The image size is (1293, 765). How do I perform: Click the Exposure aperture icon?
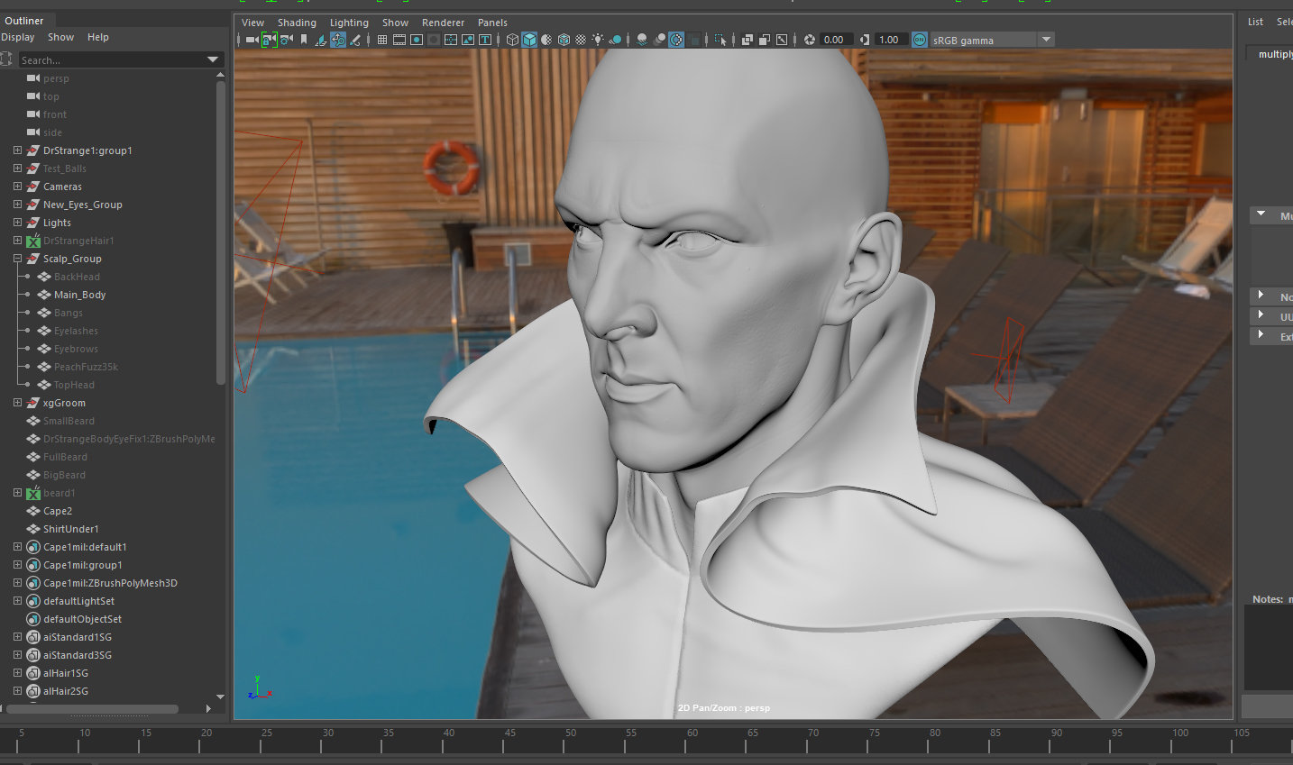pos(809,40)
